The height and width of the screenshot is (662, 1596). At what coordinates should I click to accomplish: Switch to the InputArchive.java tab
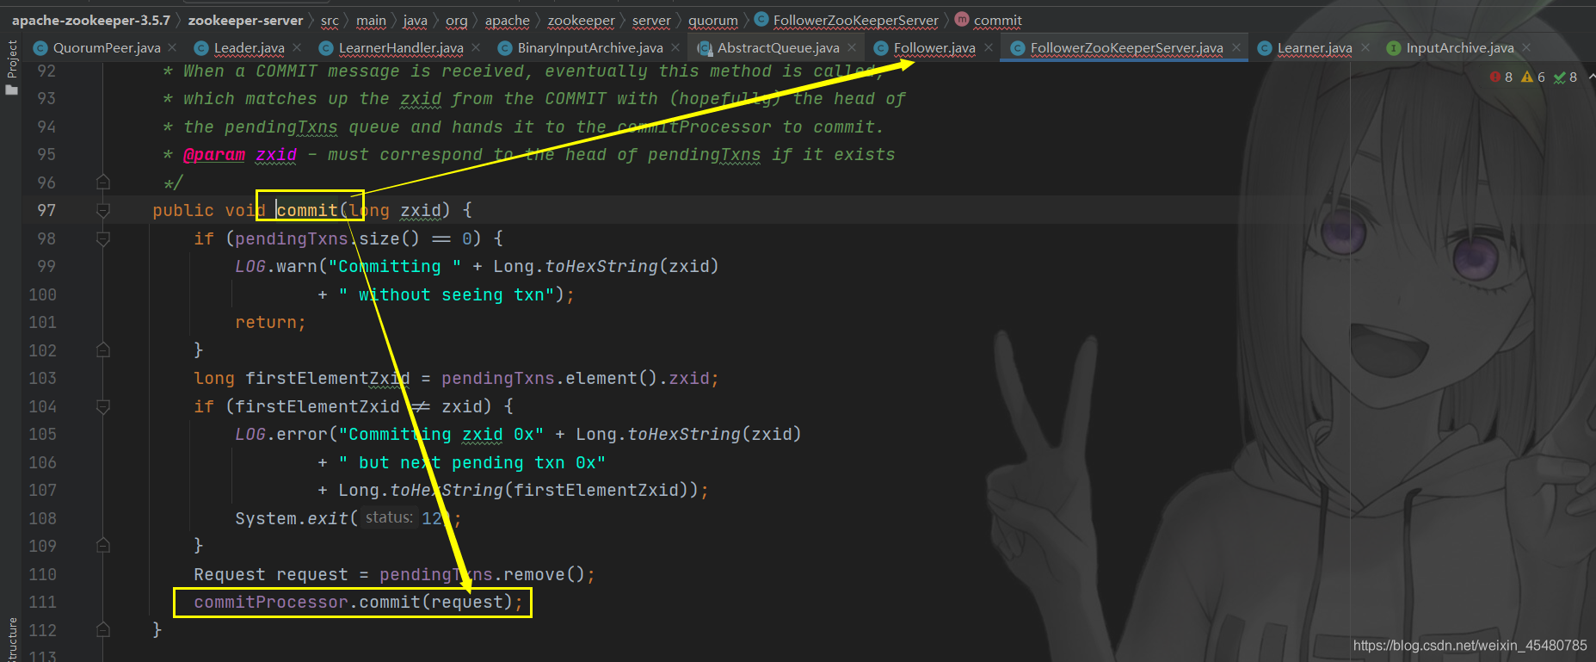[1459, 48]
